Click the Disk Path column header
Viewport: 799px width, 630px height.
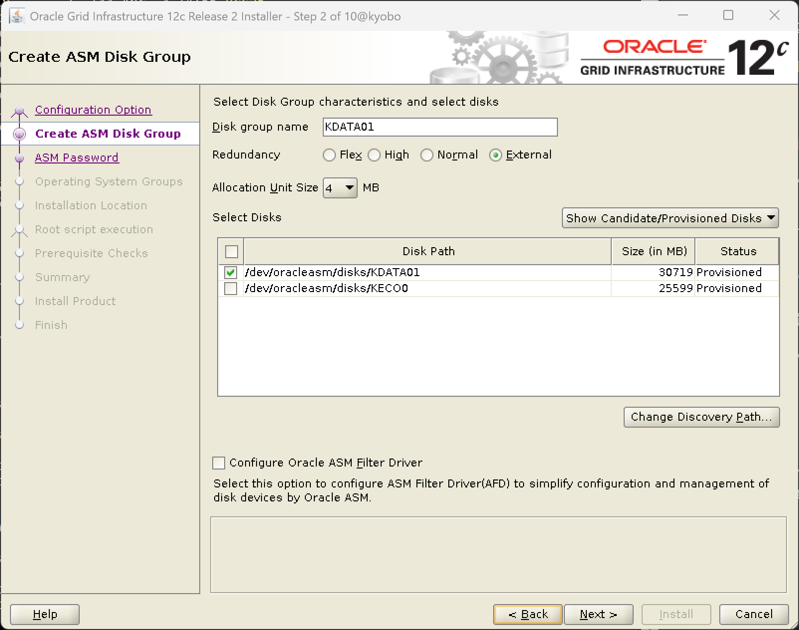[428, 251]
